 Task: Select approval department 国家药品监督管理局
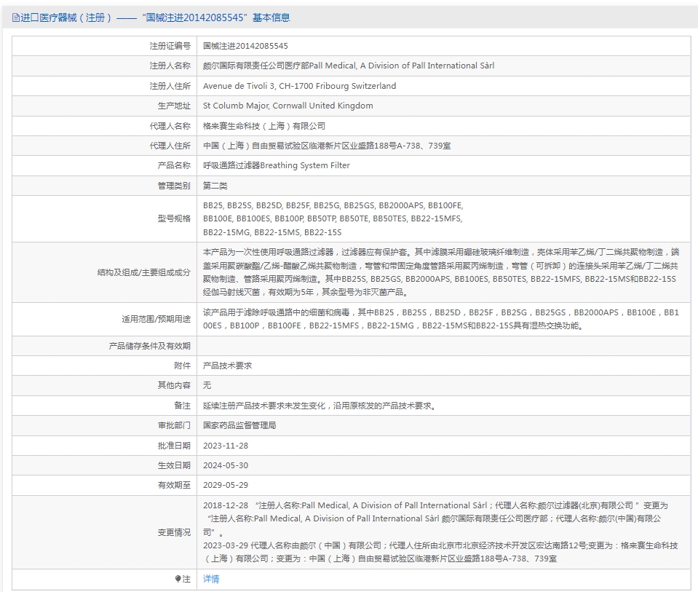click(239, 425)
